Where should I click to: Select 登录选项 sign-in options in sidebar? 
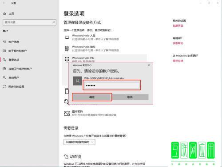coord(14,60)
